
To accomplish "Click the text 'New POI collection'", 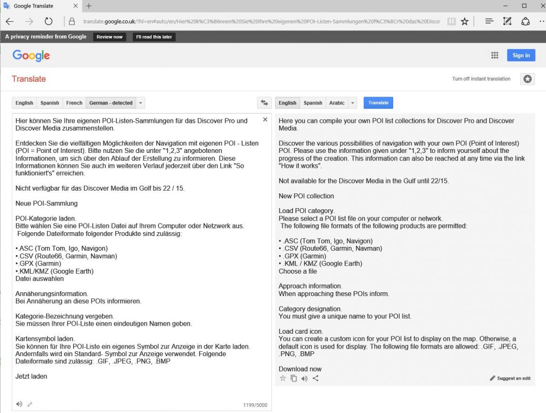I will coord(306,196).
